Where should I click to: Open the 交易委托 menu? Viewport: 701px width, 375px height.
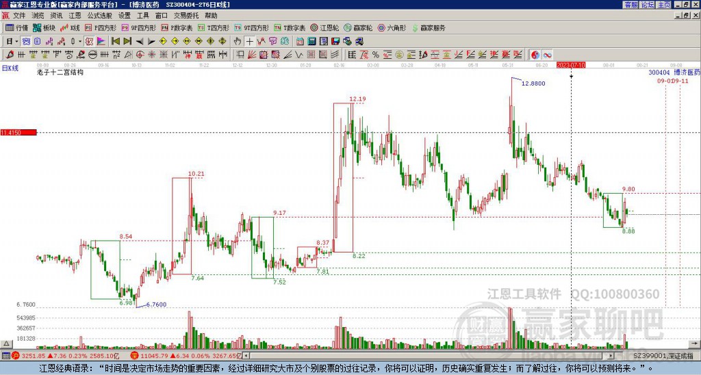click(x=186, y=16)
